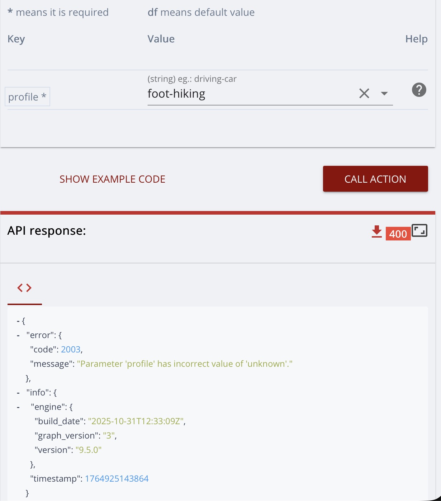Expand API response to fullscreen
This screenshot has width=441, height=501.
[x=419, y=231]
